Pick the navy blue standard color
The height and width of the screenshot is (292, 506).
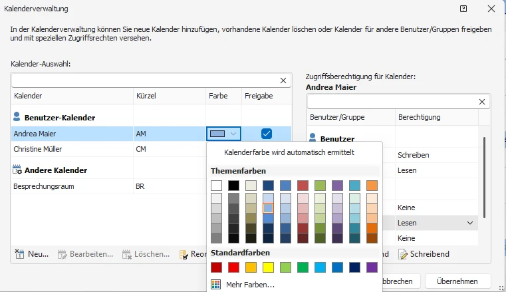[x=354, y=267]
